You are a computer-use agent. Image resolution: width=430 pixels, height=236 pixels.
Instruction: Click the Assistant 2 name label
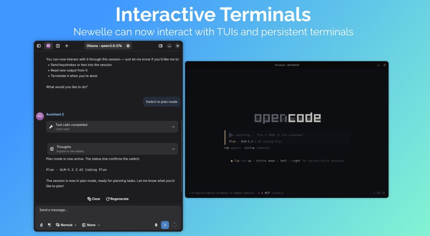[55, 114]
